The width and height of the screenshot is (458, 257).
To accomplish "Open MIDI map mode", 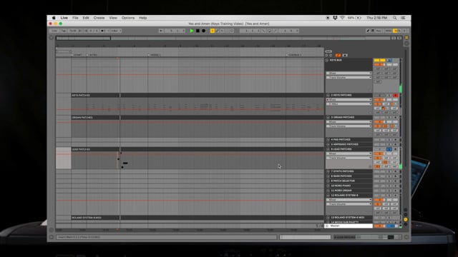I will [388, 31].
